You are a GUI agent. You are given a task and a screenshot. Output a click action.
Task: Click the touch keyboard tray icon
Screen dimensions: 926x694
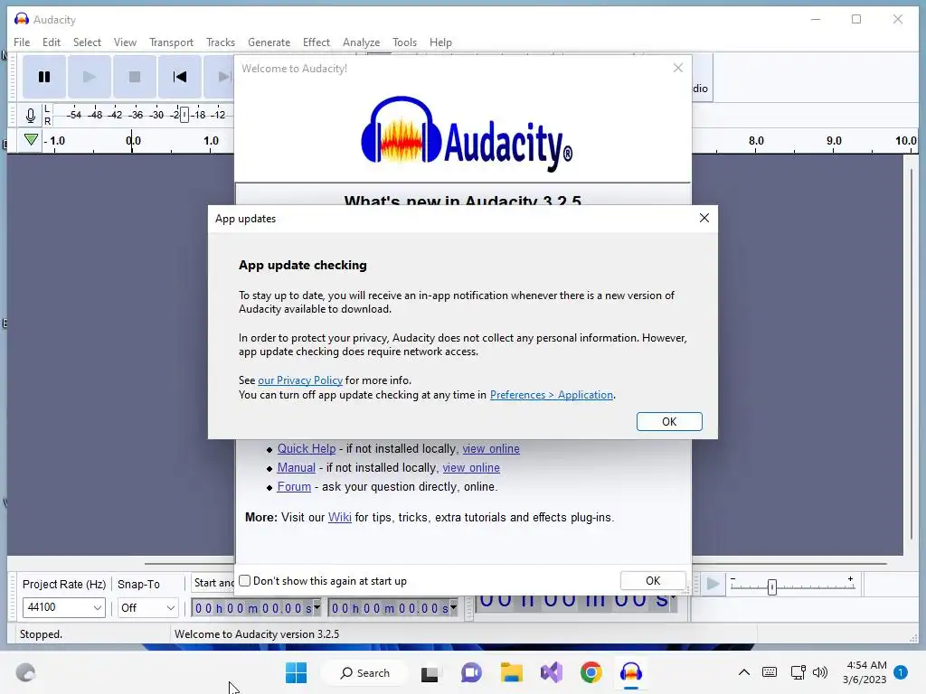point(770,672)
